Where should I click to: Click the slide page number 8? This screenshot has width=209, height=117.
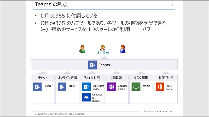(172, 5)
